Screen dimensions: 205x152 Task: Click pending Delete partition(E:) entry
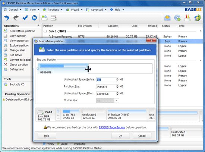coord(18,99)
